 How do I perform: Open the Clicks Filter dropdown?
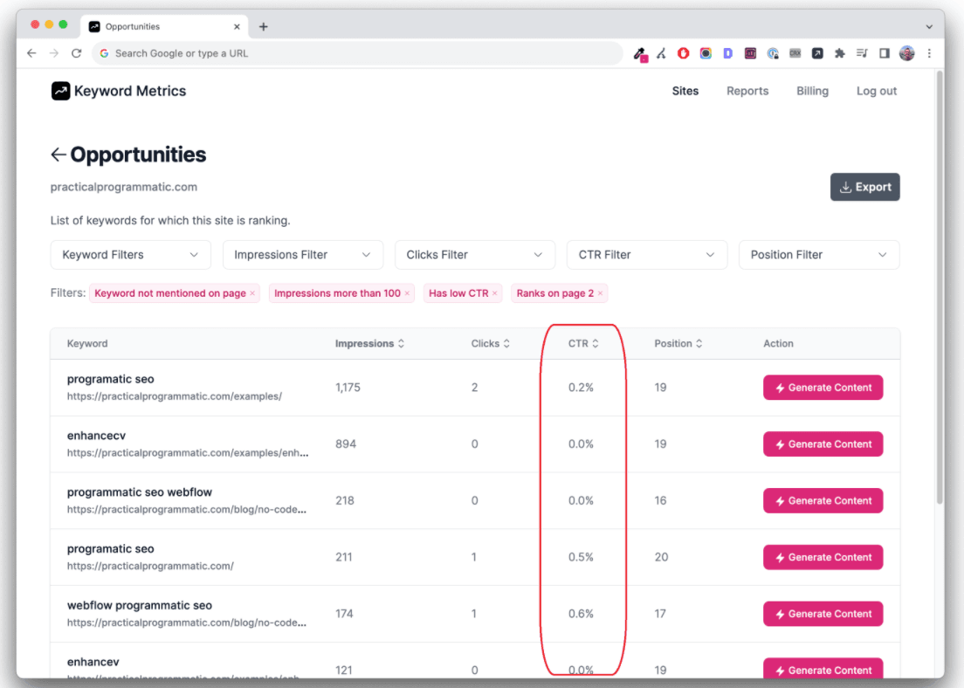click(475, 255)
